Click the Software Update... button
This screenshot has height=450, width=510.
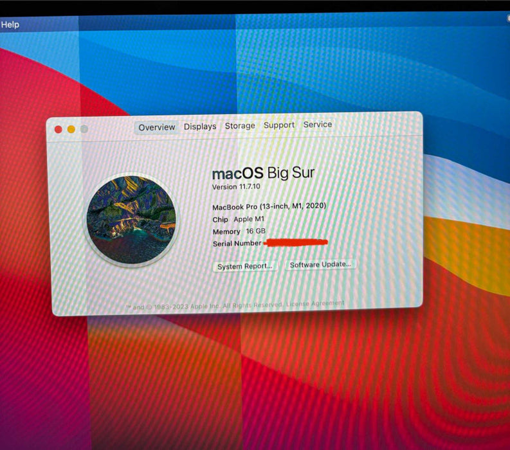coord(320,265)
